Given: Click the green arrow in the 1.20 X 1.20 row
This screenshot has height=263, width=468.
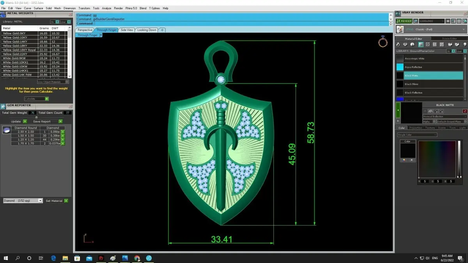Looking at the screenshot, I should pos(62,139).
